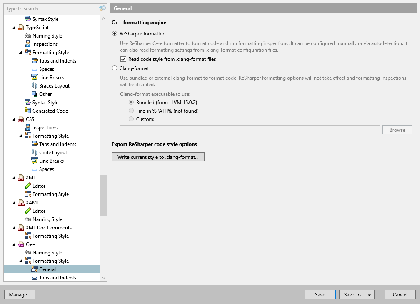Choose Bundled (from LLVM 15.0.2) executable option
Screen dimensions: 420x304
click(131, 103)
